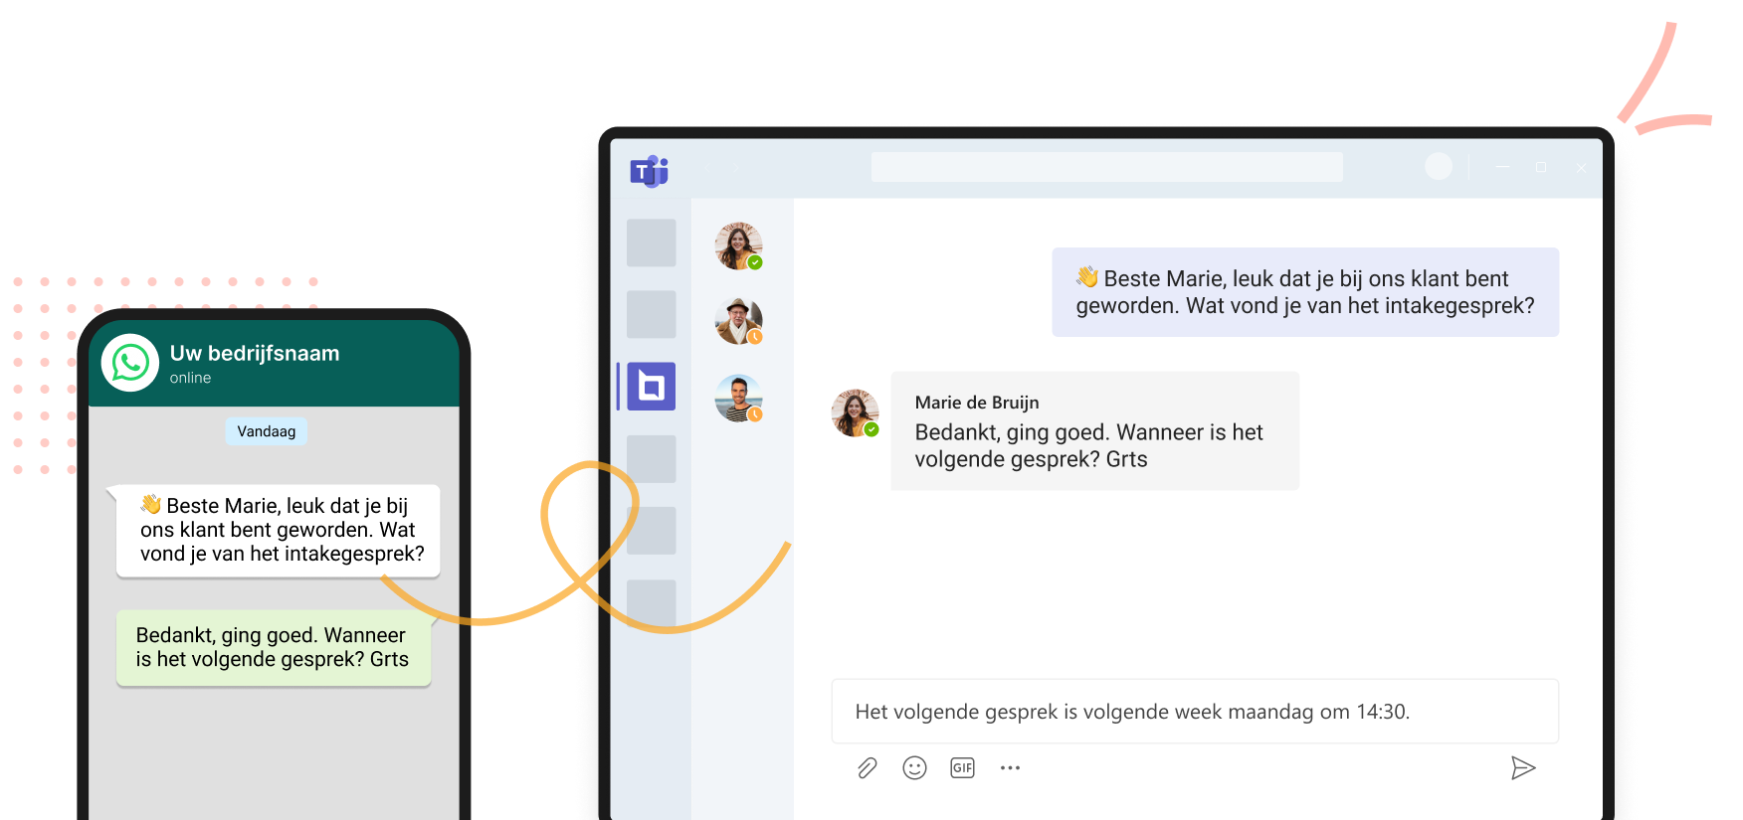This screenshot has width=1743, height=820.
Task: Select the first grey sidebar tile in Teams
Action: 652,243
